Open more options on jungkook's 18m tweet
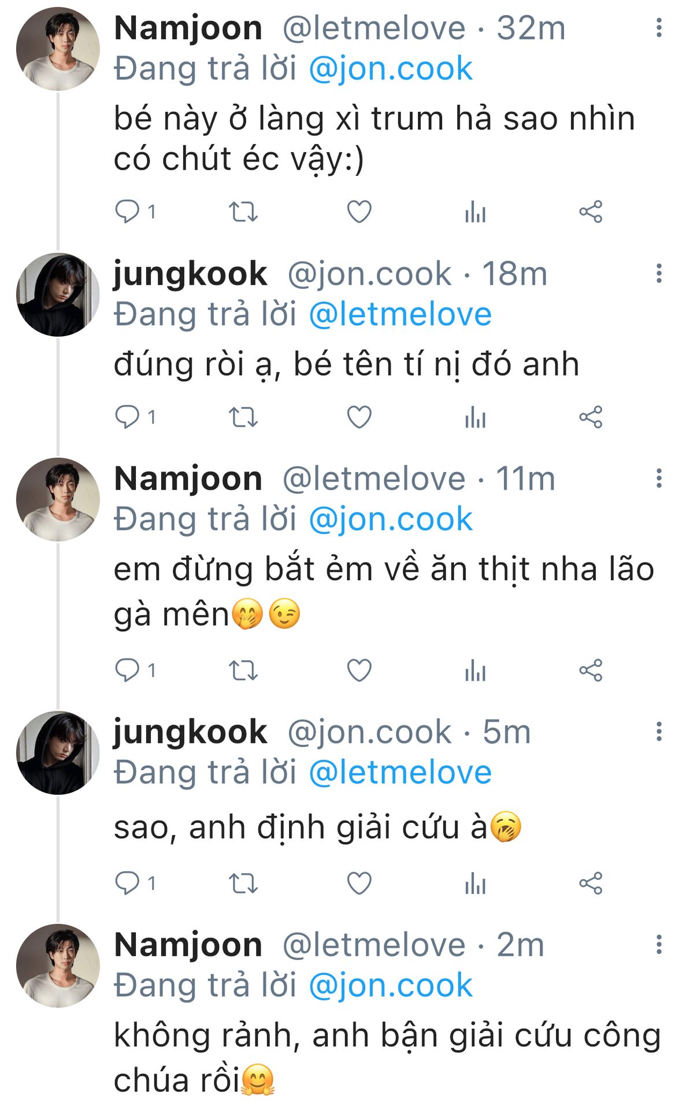The image size is (693, 1111). 659,274
